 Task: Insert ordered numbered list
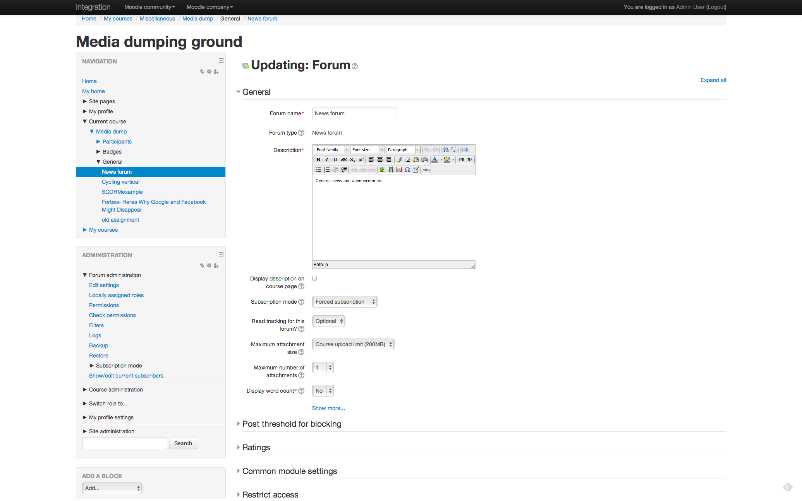327,169
